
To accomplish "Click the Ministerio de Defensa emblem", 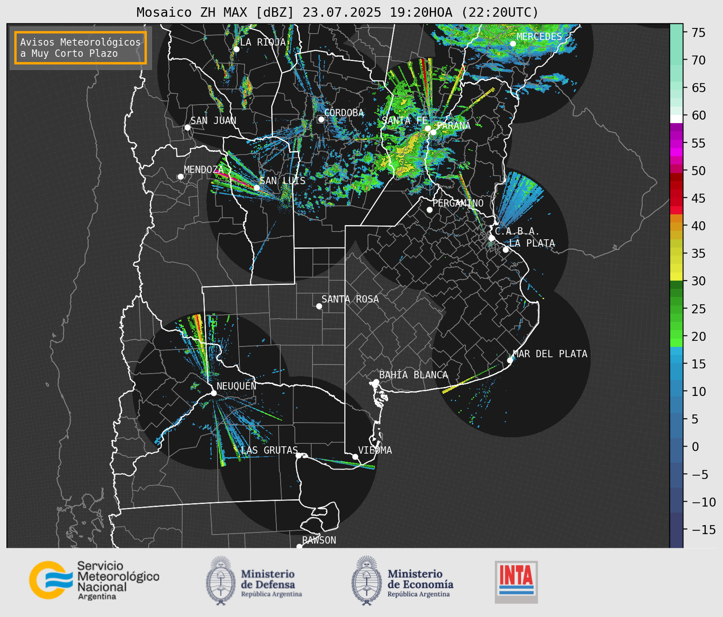I will [x=221, y=581].
